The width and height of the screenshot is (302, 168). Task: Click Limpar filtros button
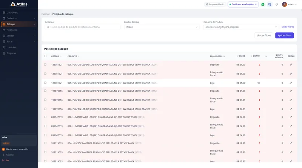tap(263, 35)
